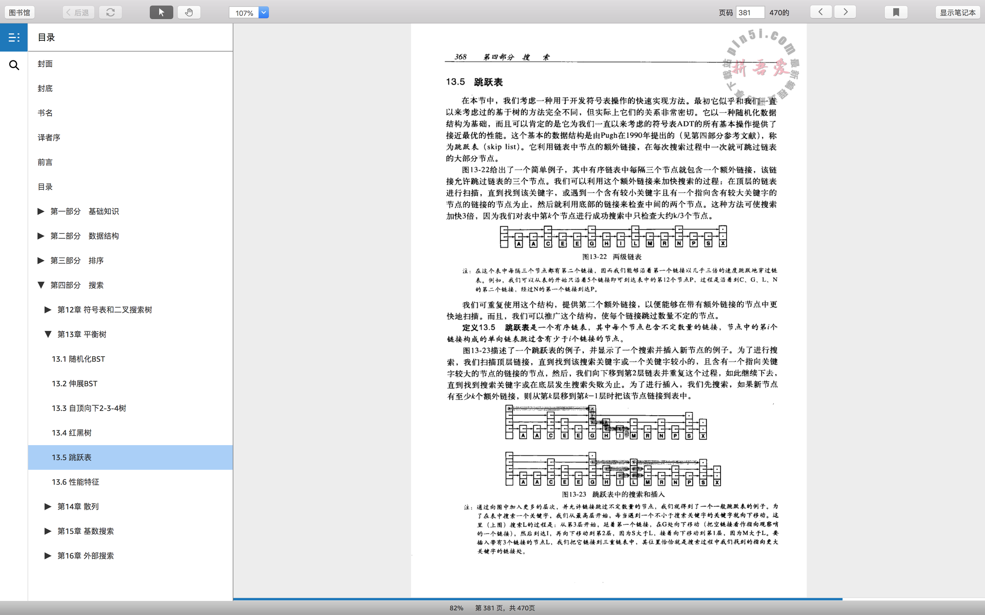Open the zoom level dropdown arrow
This screenshot has height=615, width=985.
pos(263,13)
